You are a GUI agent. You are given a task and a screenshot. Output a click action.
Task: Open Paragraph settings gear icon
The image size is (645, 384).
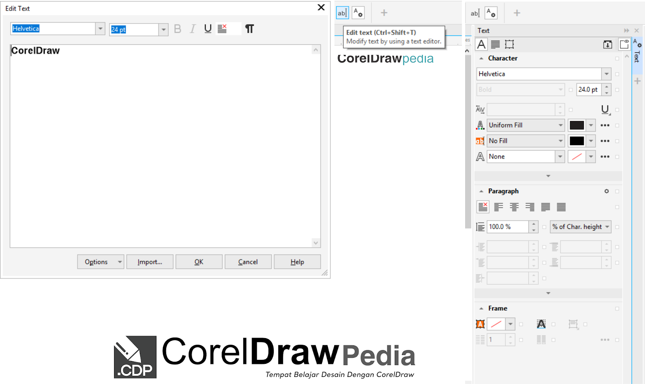pos(607,191)
